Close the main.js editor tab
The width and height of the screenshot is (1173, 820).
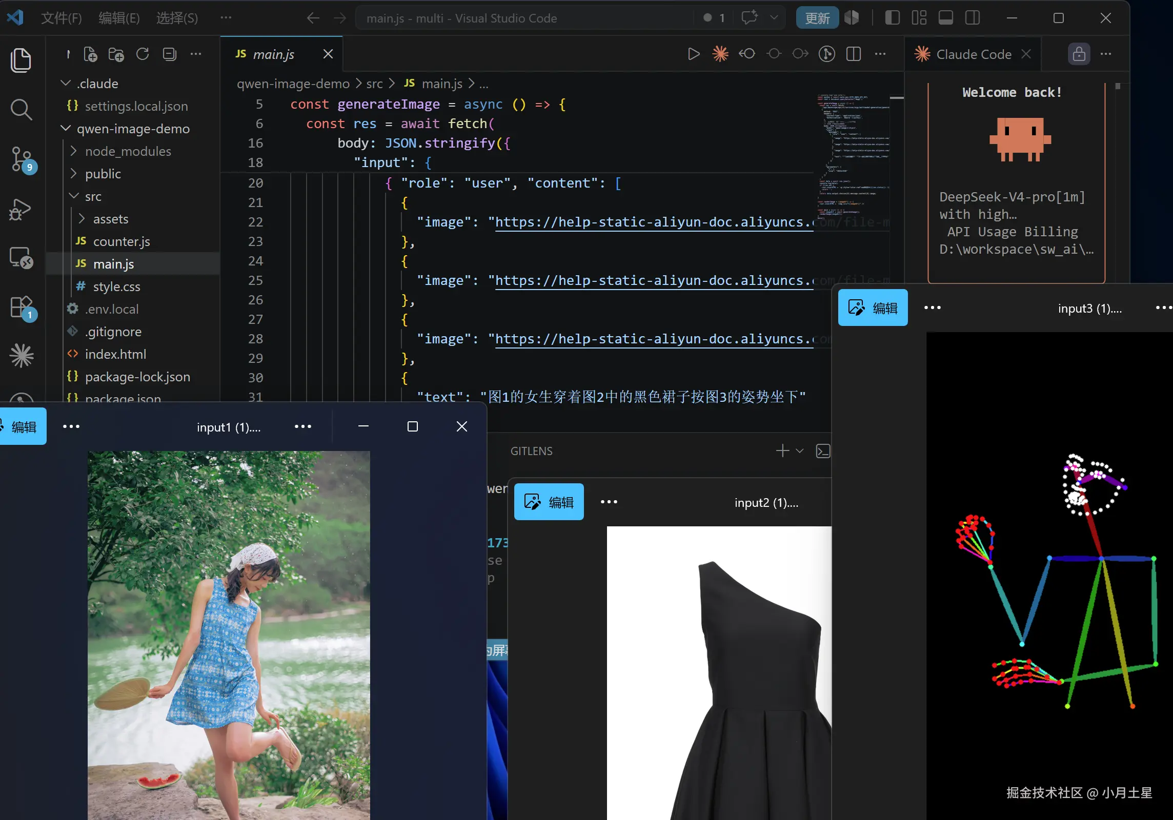pos(328,54)
